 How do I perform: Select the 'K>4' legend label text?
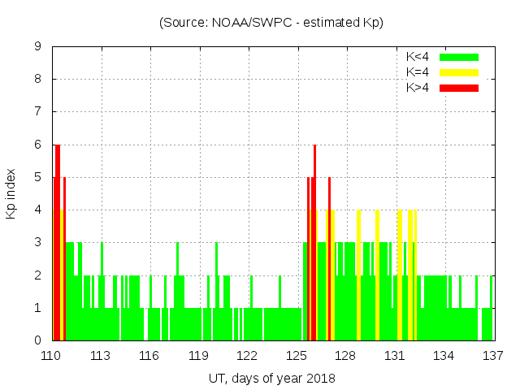pos(418,88)
